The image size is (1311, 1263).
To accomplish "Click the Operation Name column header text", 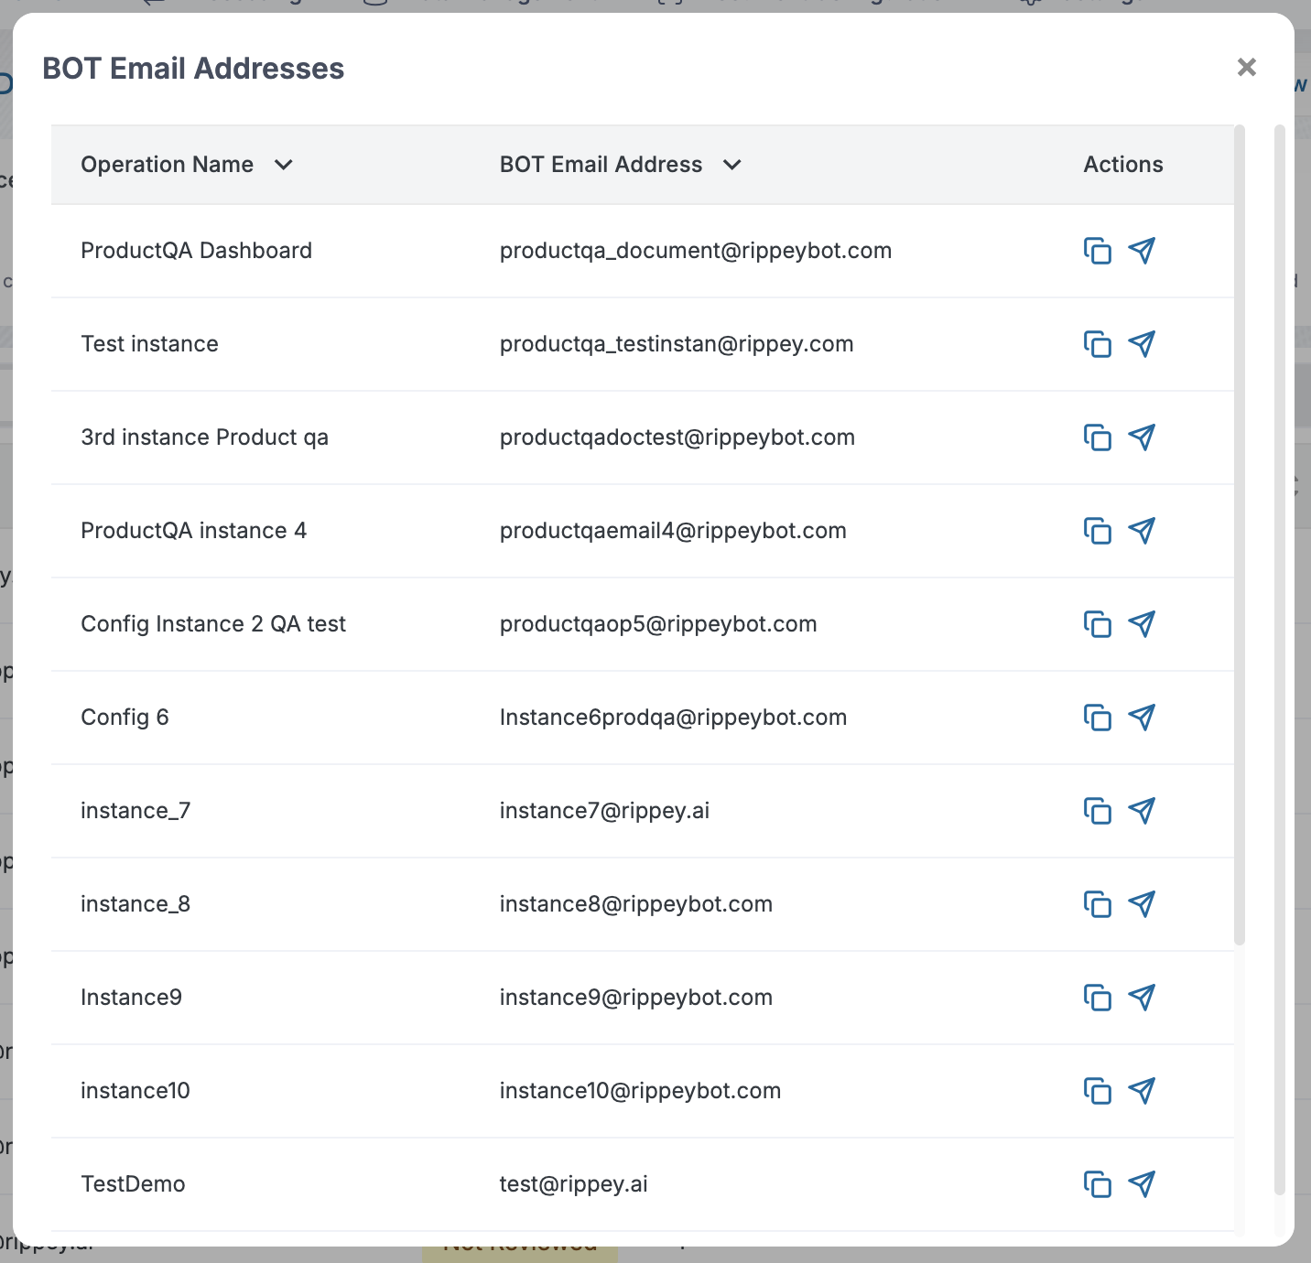I will point(167,165).
